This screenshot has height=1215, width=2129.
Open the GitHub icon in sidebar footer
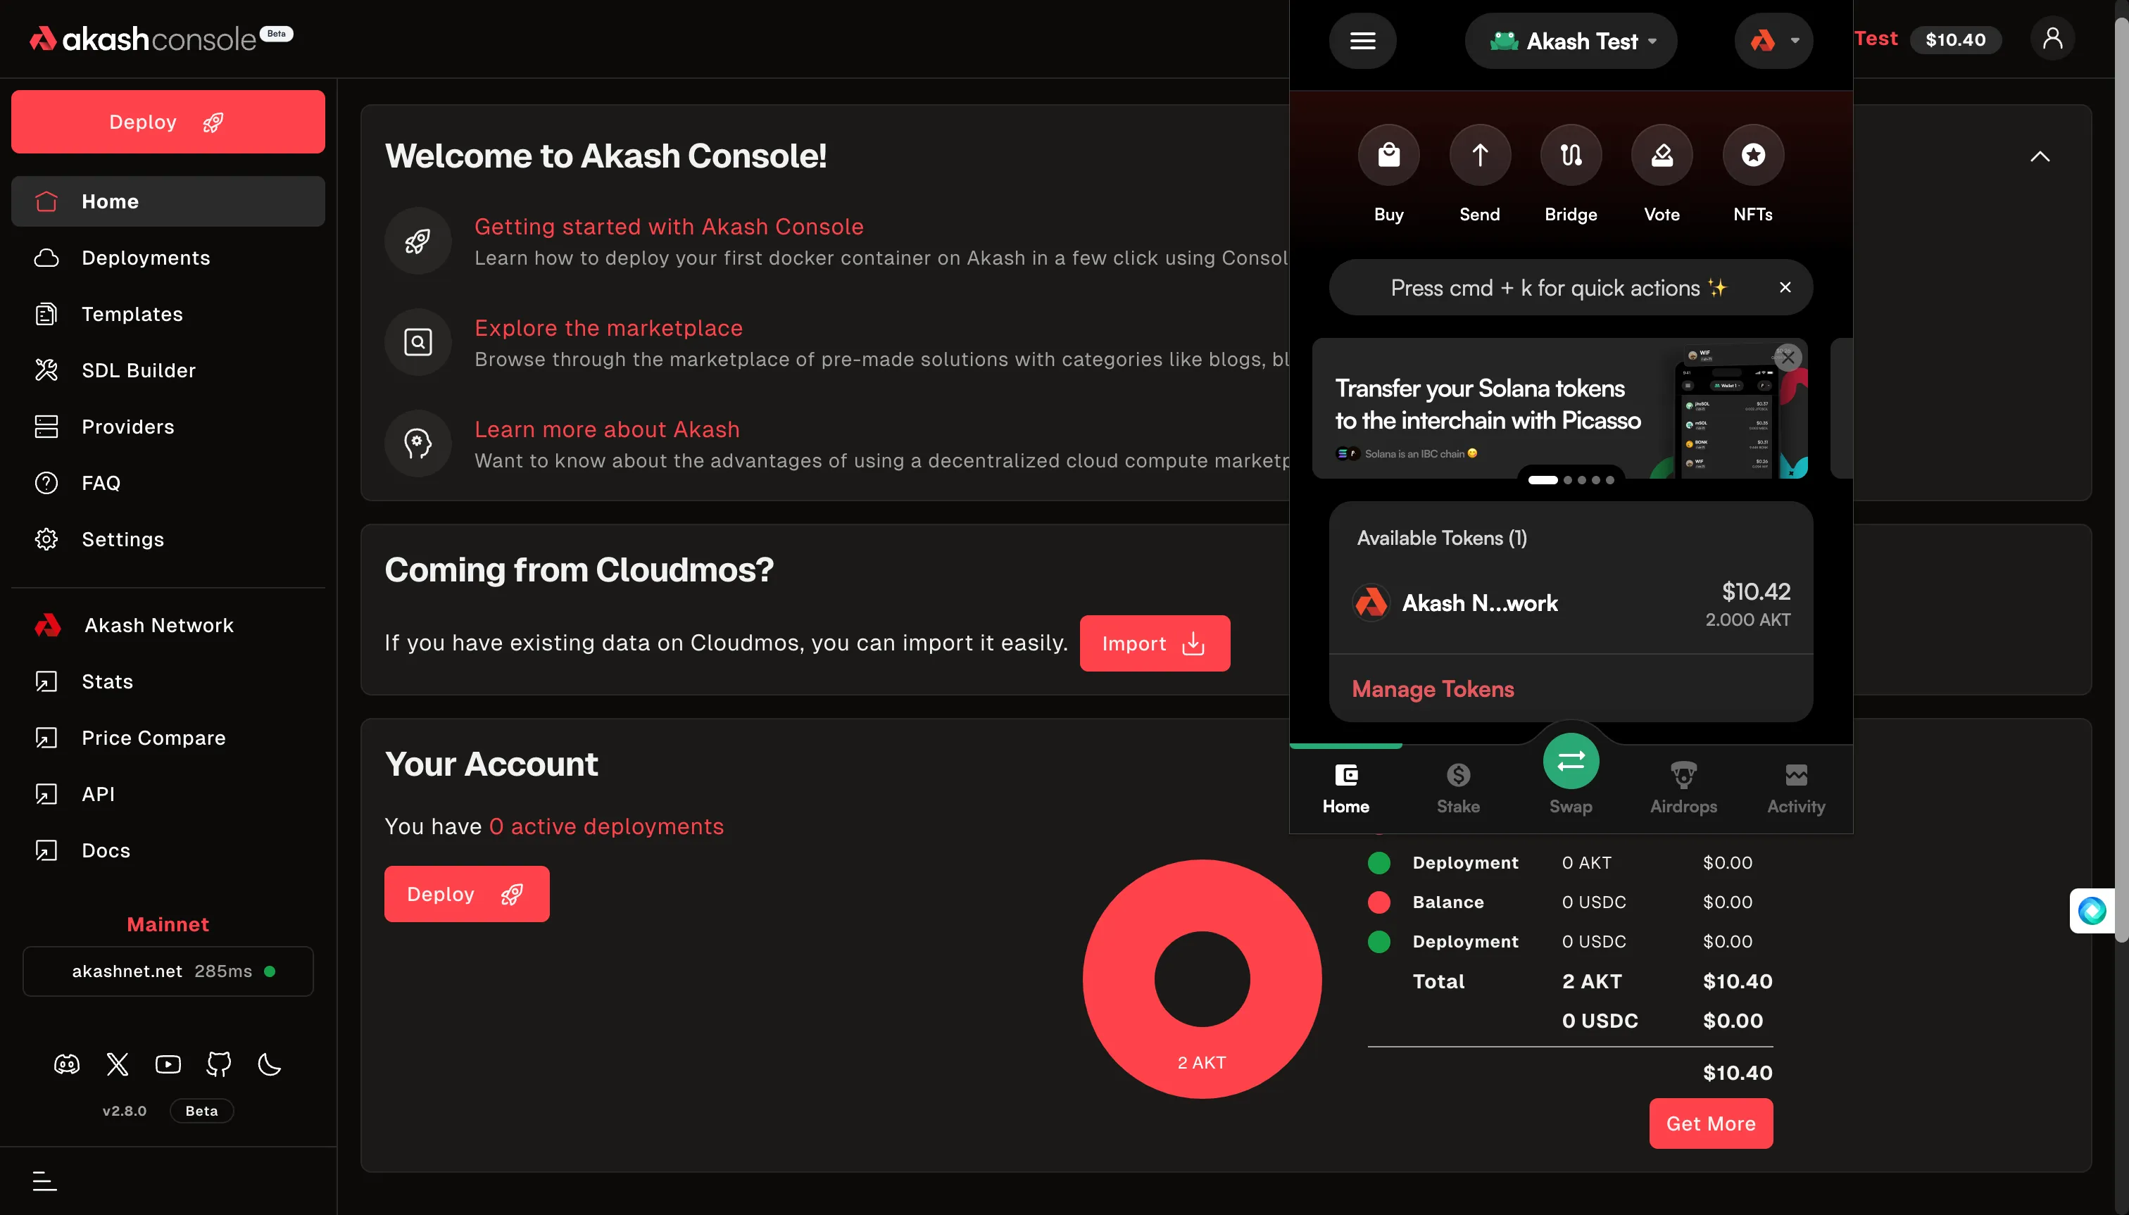[x=219, y=1064]
